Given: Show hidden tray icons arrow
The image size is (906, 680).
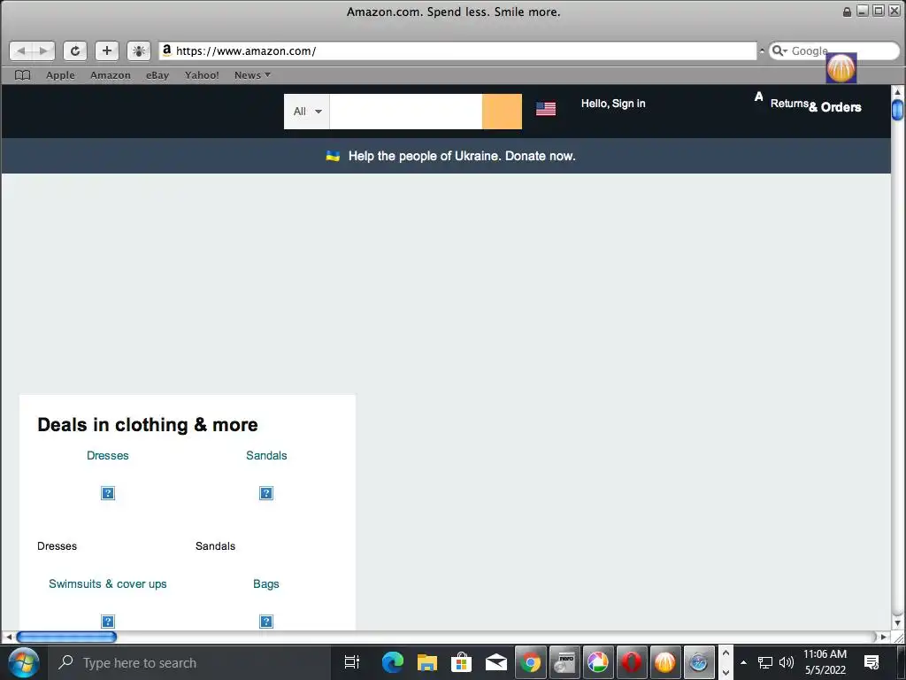Looking at the screenshot, I should 743,662.
